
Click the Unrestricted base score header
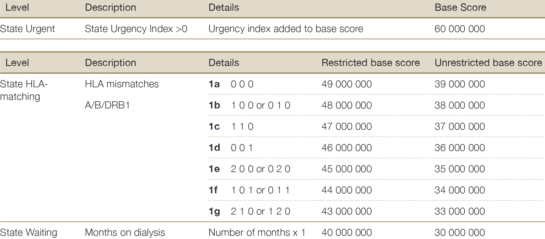coord(488,63)
